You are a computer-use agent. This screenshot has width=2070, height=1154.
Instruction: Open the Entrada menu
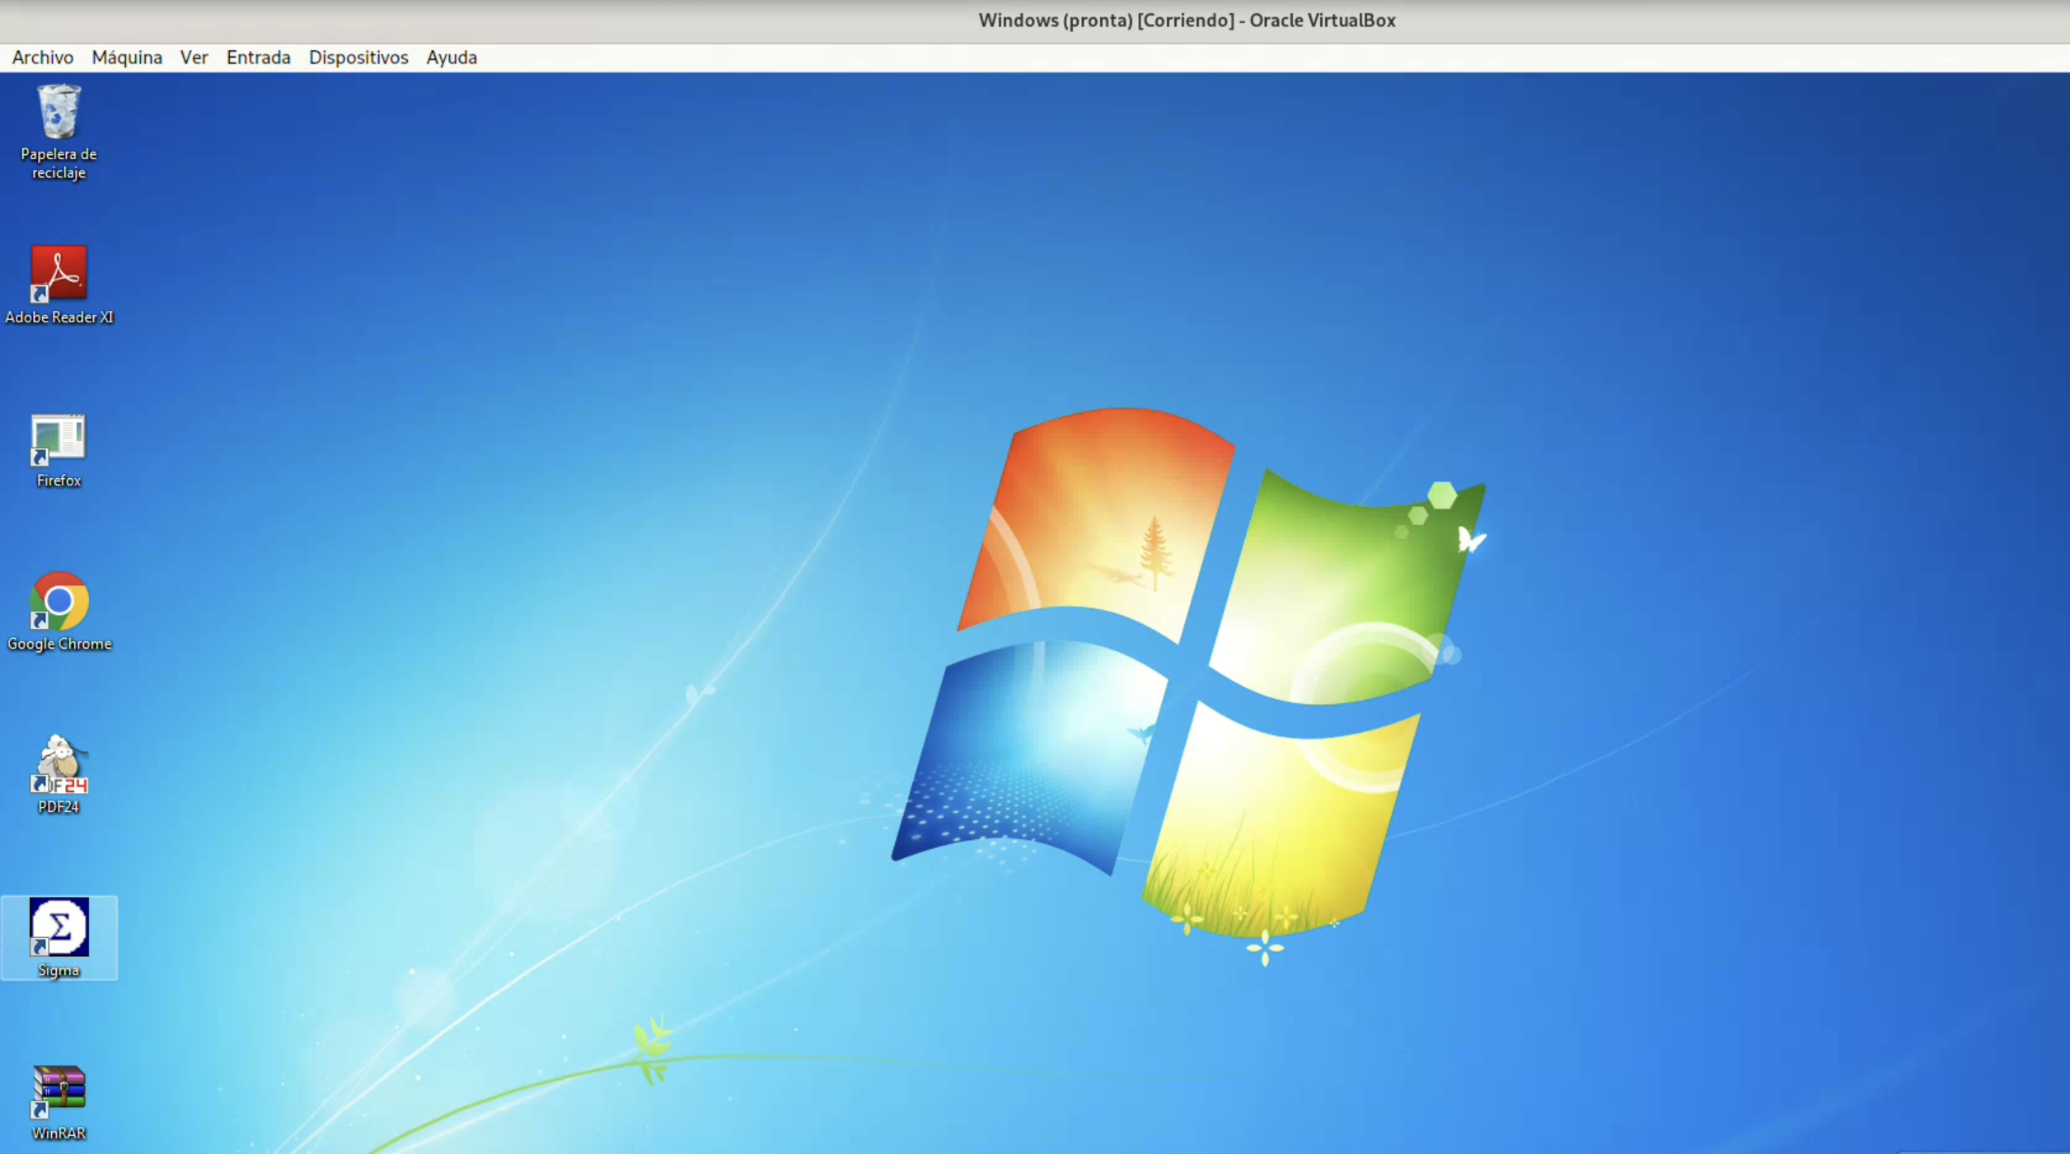coord(259,58)
